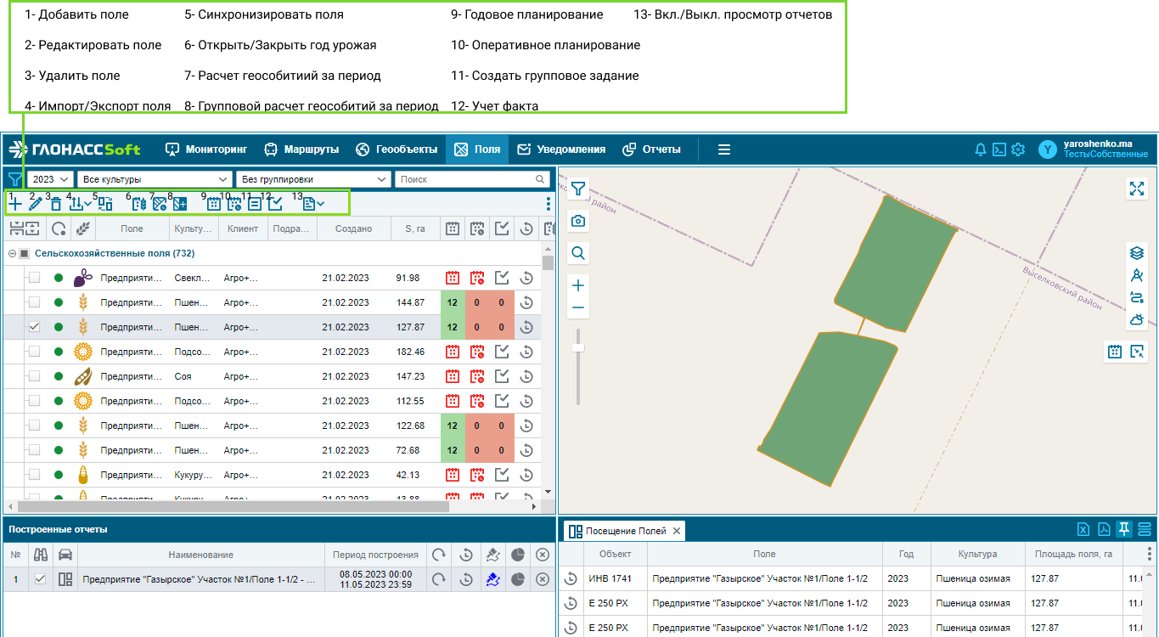Check the box for the 122.68 ha field row
Image resolution: width=1159 pixels, height=637 pixels.
click(34, 426)
